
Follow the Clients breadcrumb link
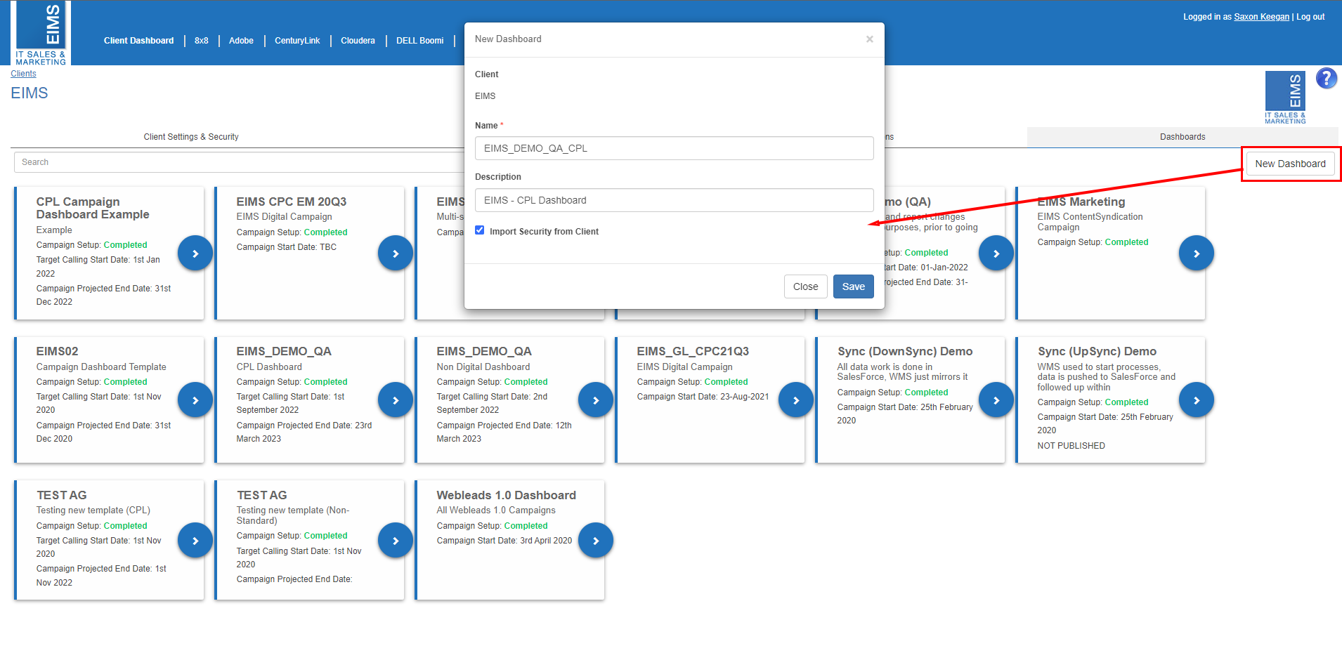(23, 74)
